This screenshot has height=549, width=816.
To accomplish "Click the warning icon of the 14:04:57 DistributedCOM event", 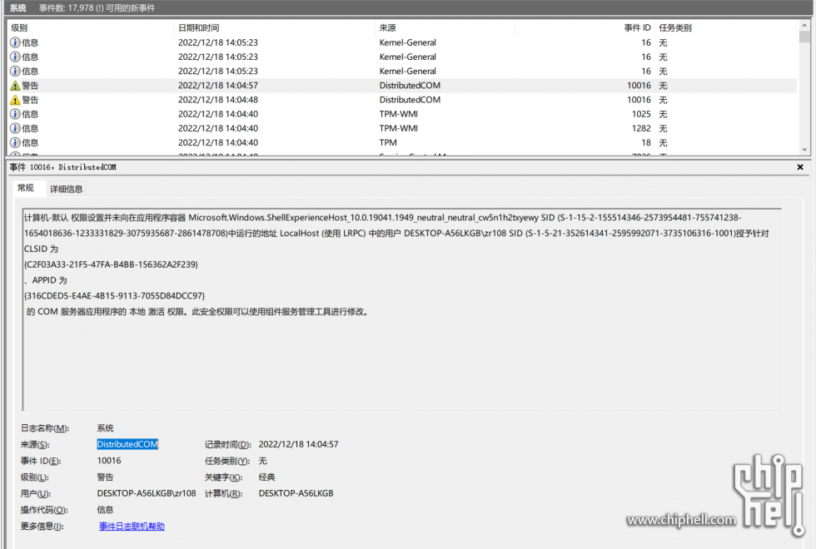I will coord(15,86).
